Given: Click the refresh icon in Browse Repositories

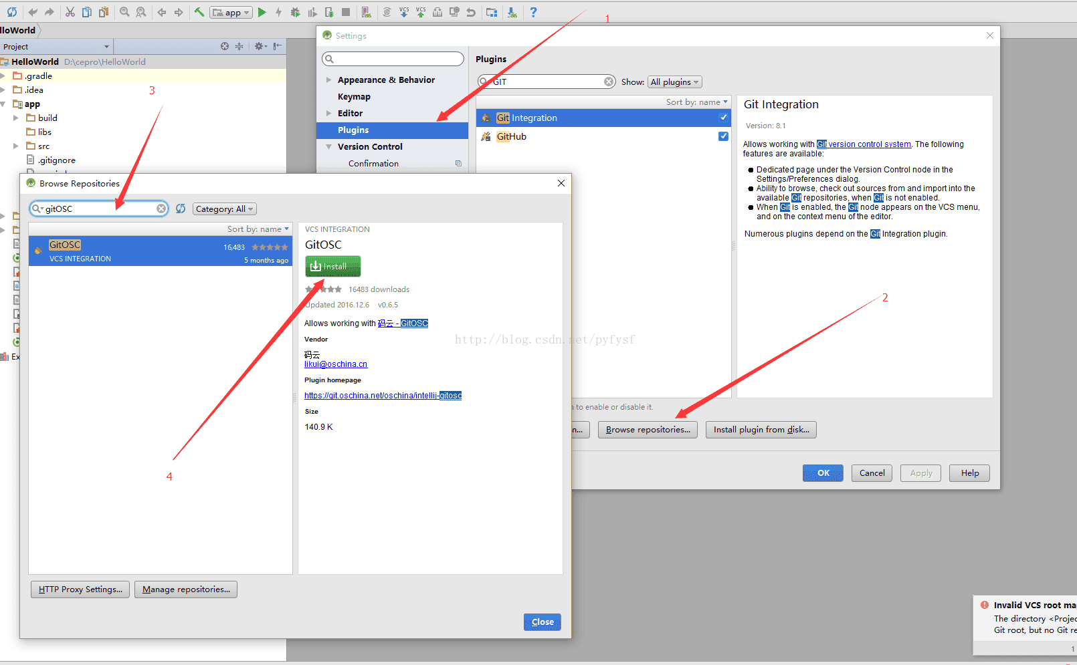Looking at the screenshot, I should 181,209.
